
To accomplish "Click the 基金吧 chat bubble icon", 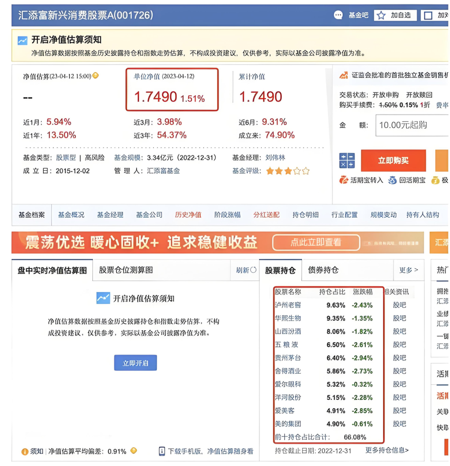I will (338, 15).
